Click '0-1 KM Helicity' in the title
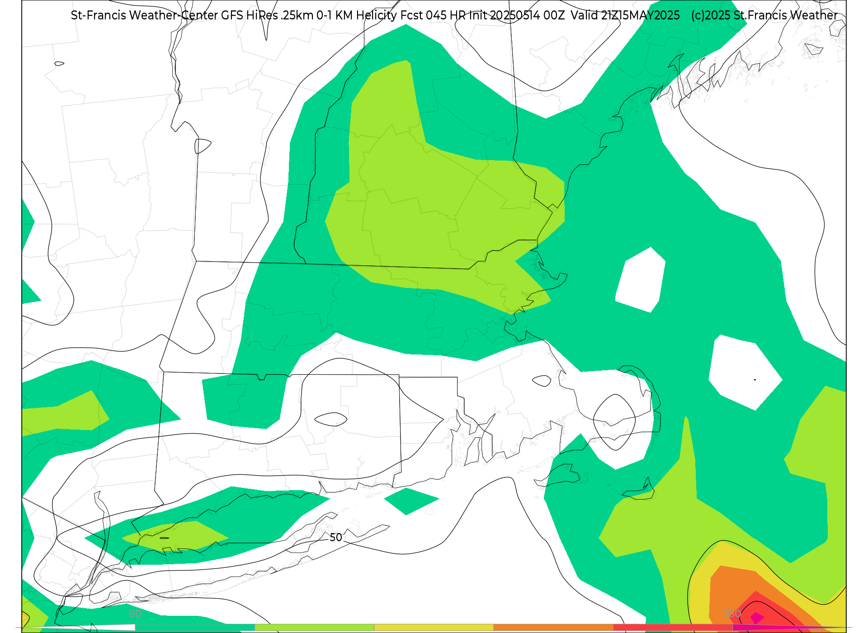Screen dimensions: 868x633 (357, 15)
